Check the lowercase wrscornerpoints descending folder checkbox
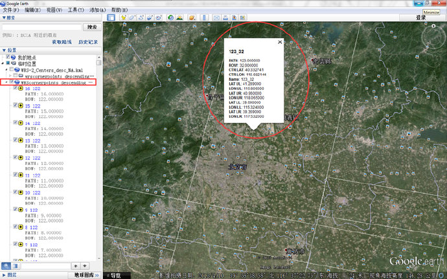Screen dimensions: 447x279 16,76
